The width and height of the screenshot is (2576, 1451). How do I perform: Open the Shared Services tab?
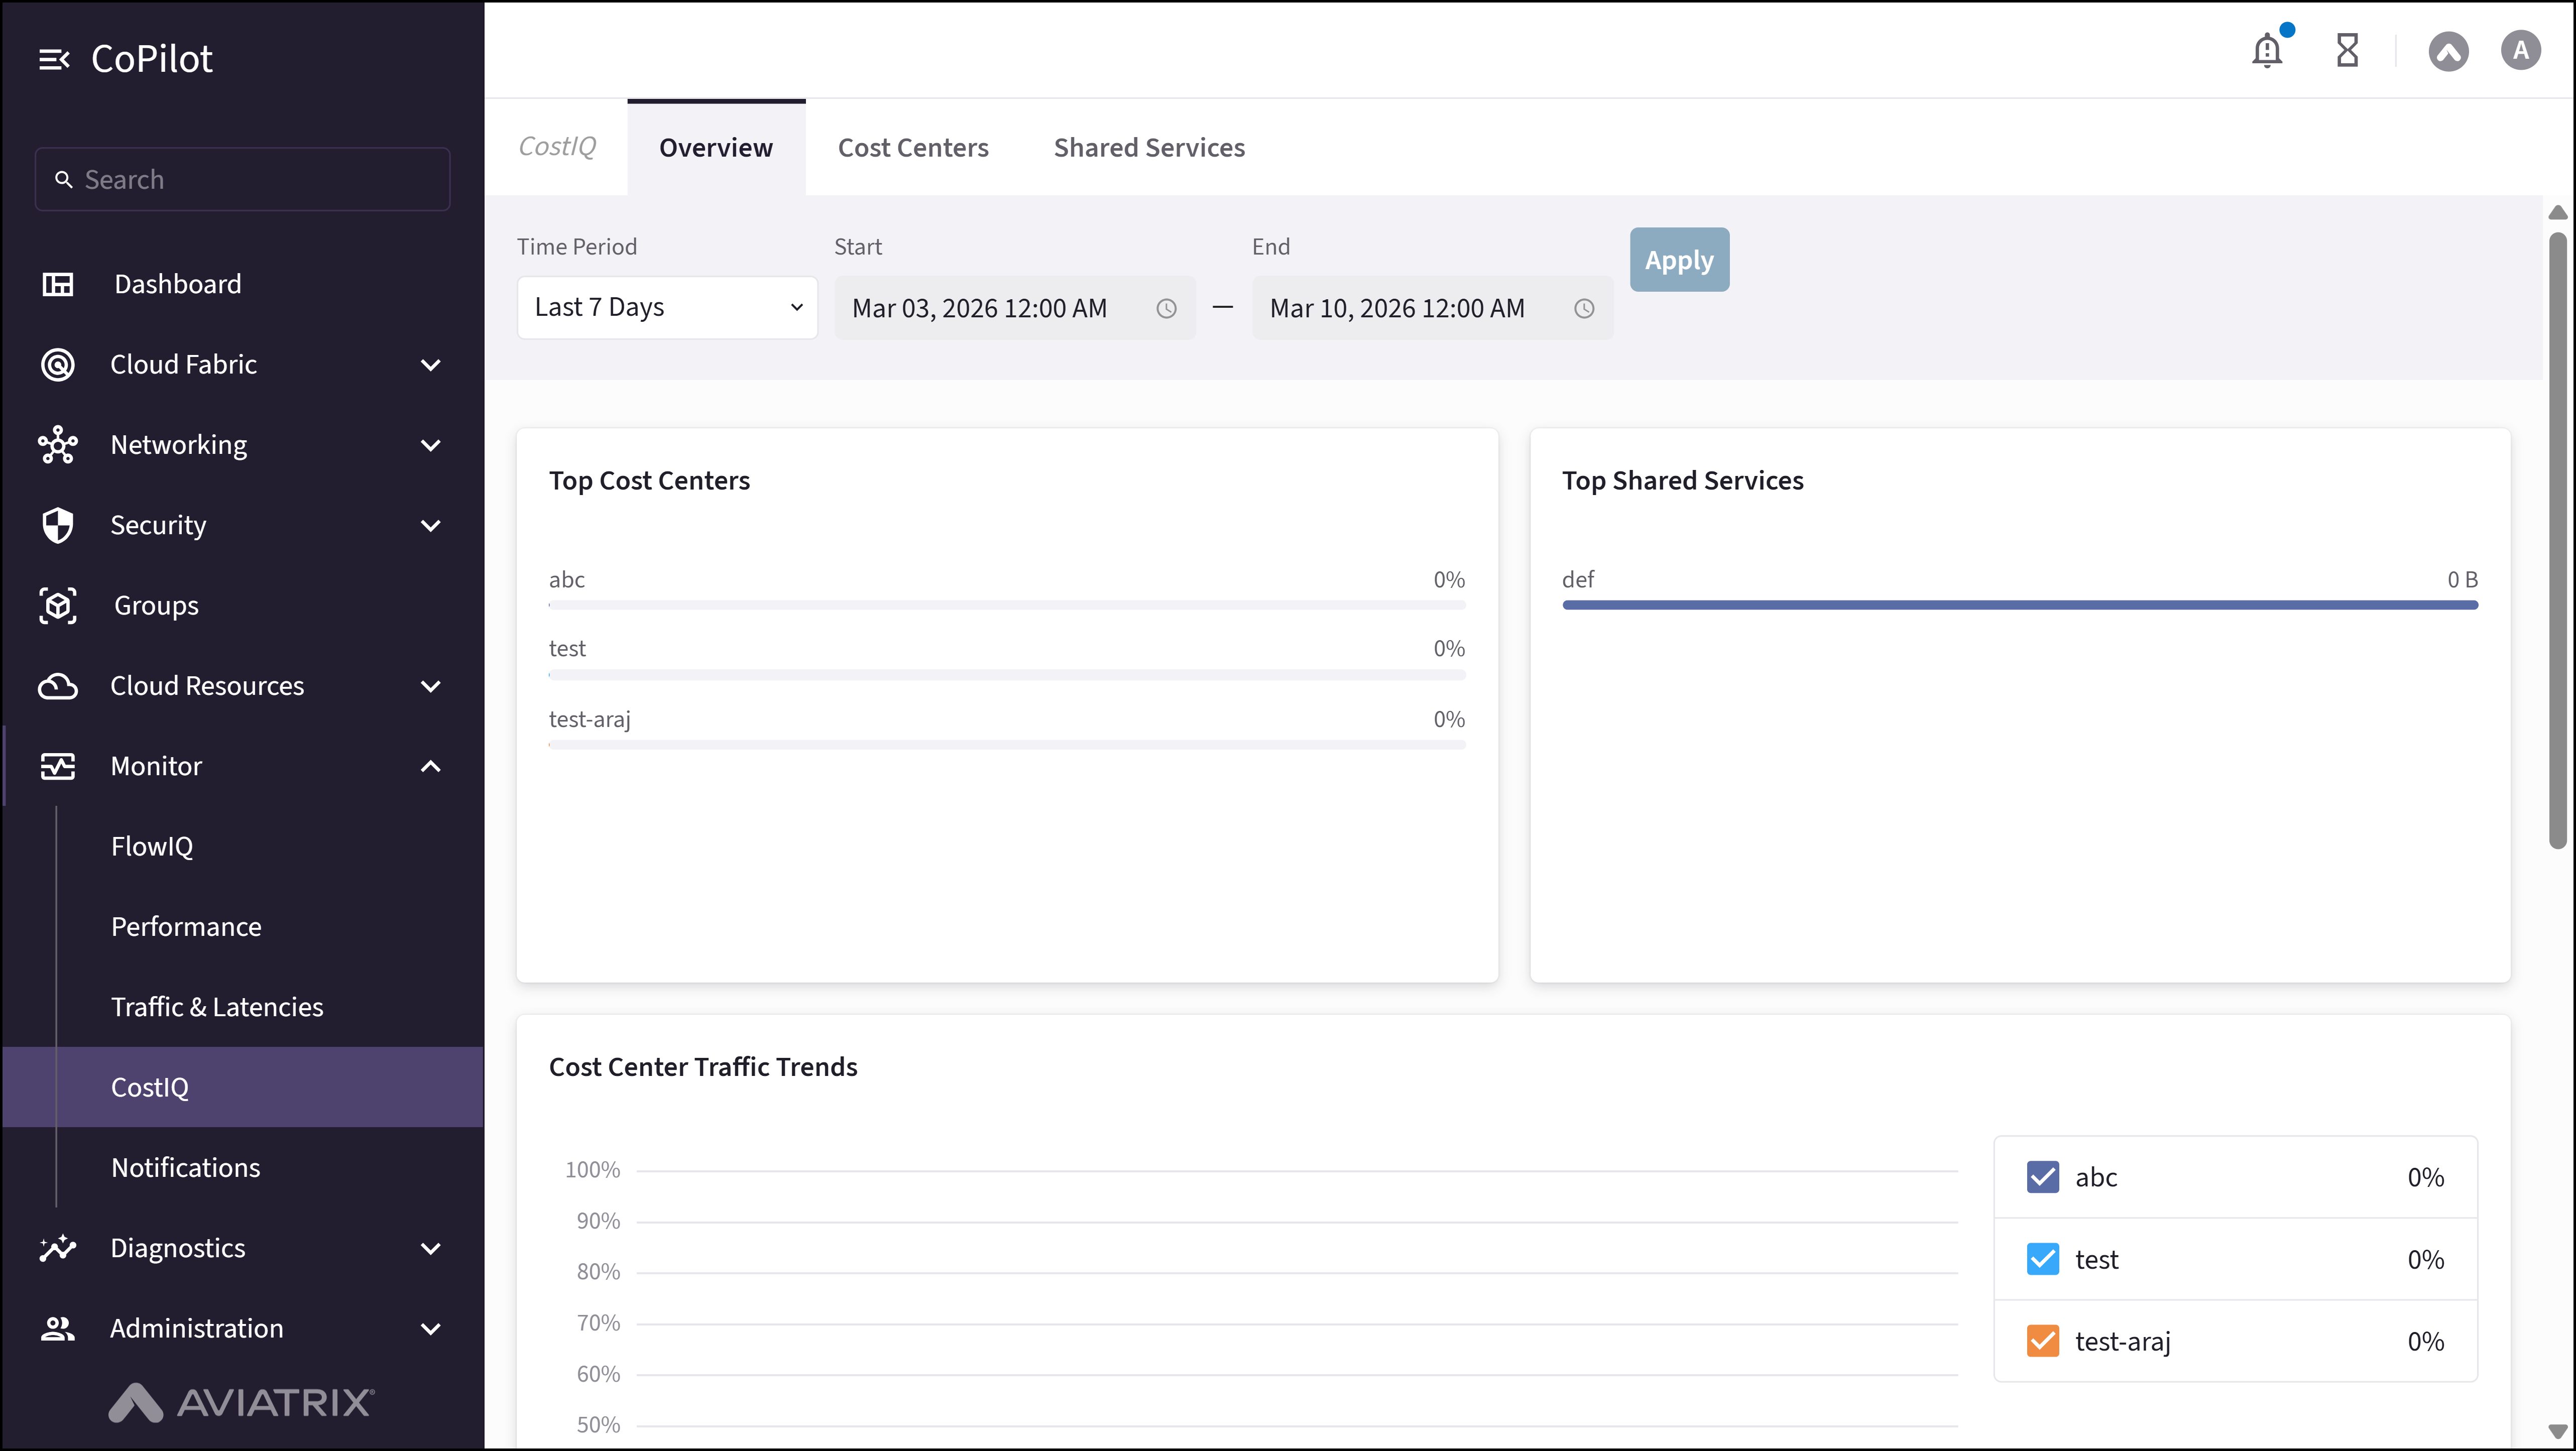click(x=1149, y=148)
